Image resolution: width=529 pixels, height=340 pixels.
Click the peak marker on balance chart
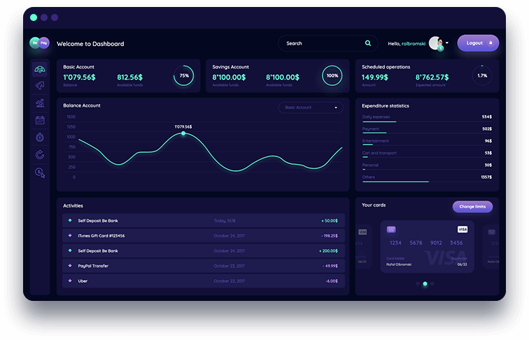183,133
